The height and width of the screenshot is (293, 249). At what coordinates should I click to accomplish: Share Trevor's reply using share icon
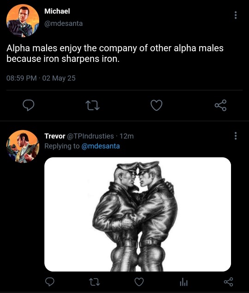(x=228, y=282)
